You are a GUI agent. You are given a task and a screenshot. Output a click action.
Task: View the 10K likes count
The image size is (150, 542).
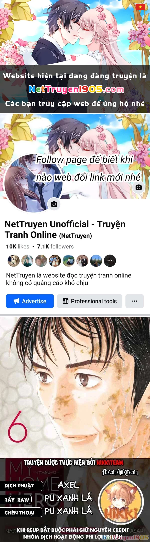(18, 247)
